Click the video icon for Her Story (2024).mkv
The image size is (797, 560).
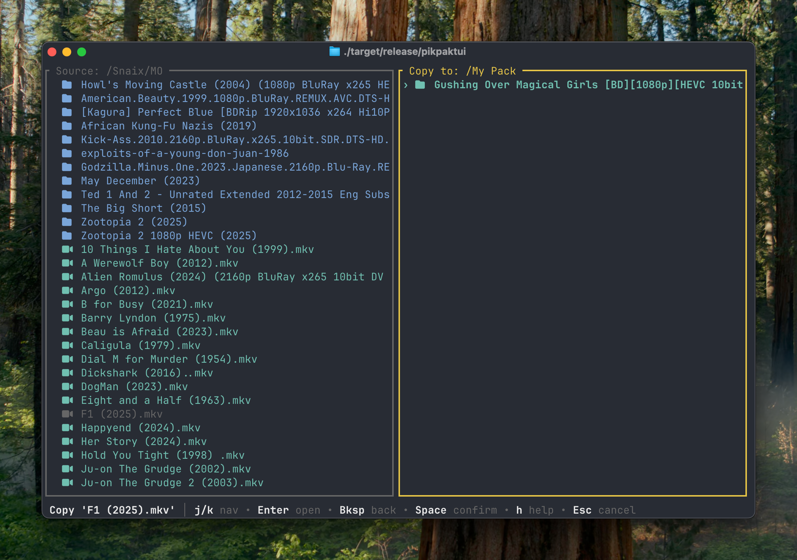click(67, 441)
